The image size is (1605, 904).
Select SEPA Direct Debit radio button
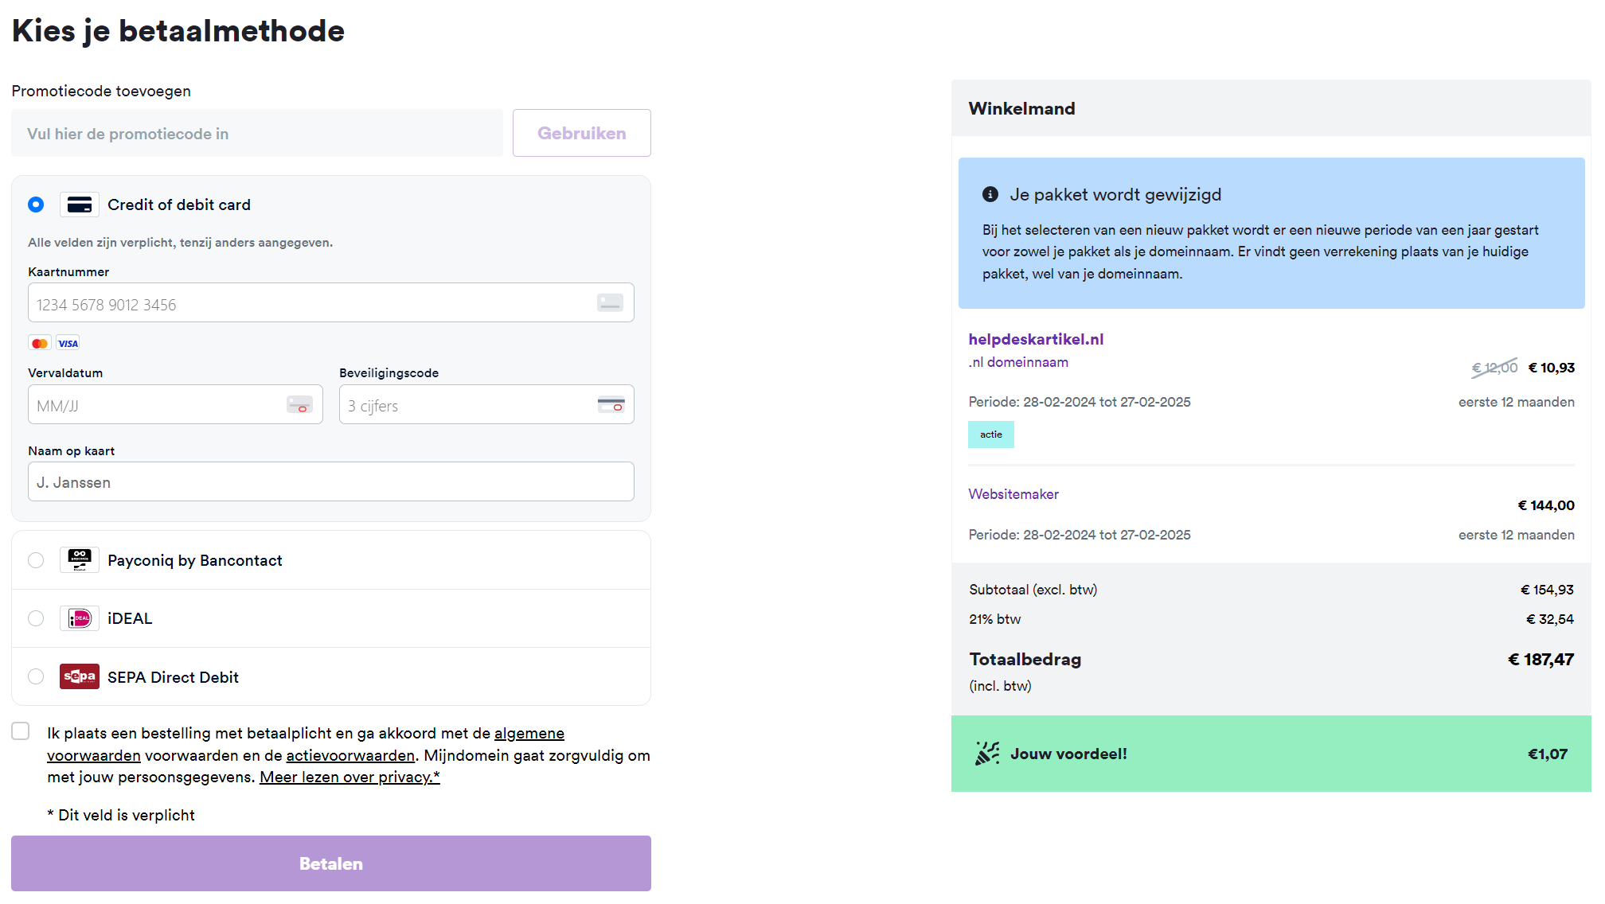(x=36, y=676)
